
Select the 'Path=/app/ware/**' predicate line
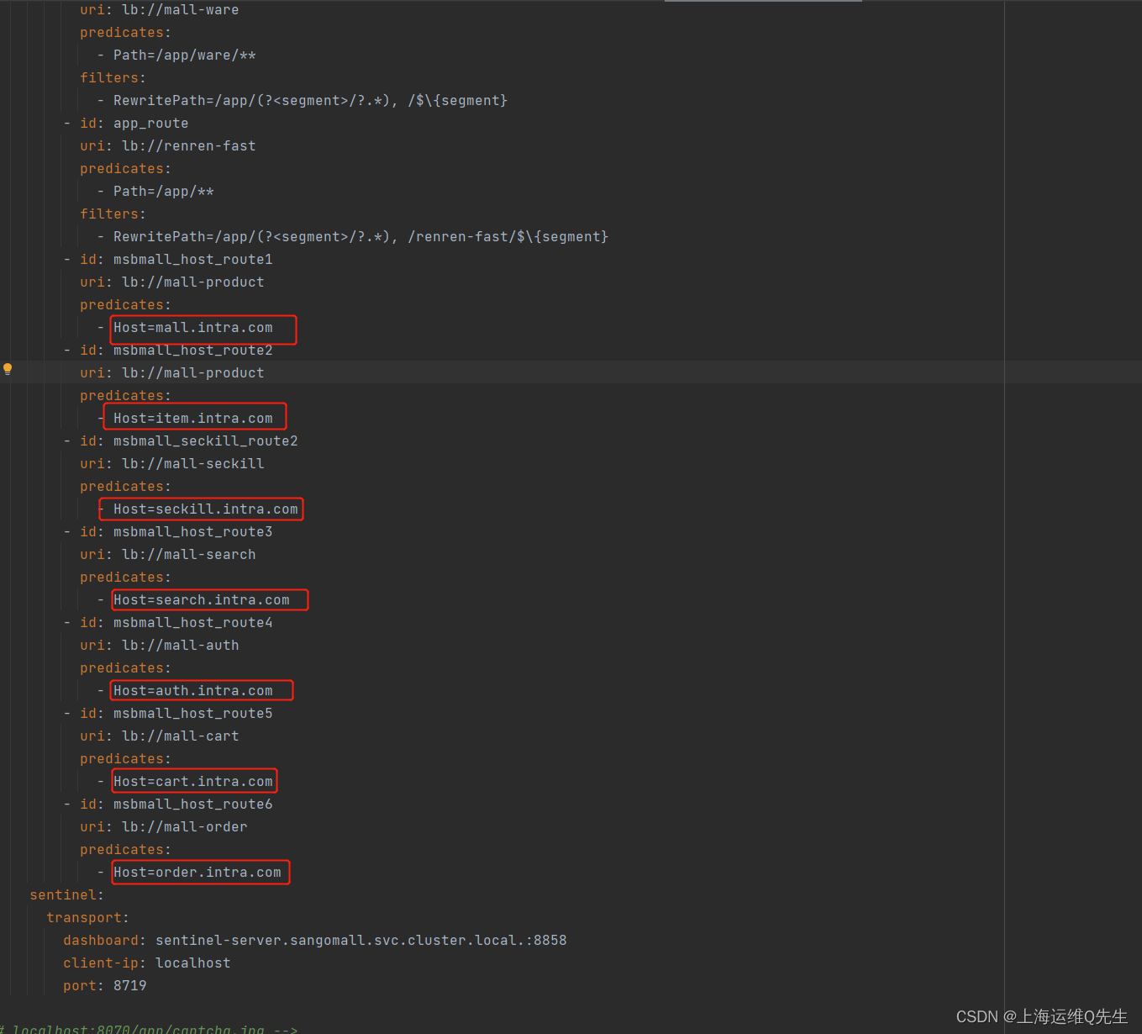[185, 55]
